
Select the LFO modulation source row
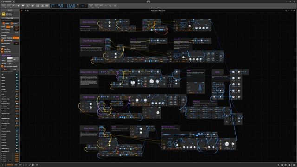click(x=10, y=94)
